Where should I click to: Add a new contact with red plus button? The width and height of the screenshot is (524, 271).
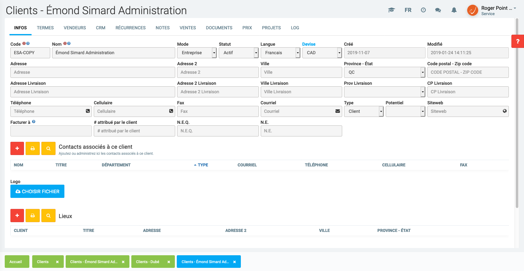click(17, 148)
